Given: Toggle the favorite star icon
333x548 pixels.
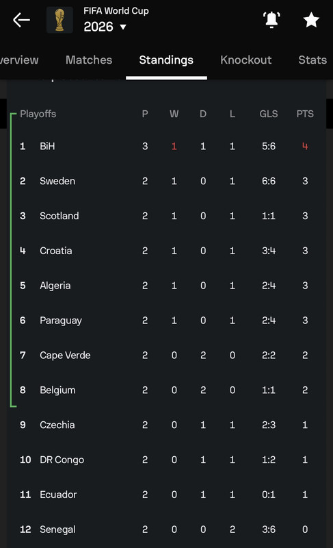Looking at the screenshot, I should point(311,20).
